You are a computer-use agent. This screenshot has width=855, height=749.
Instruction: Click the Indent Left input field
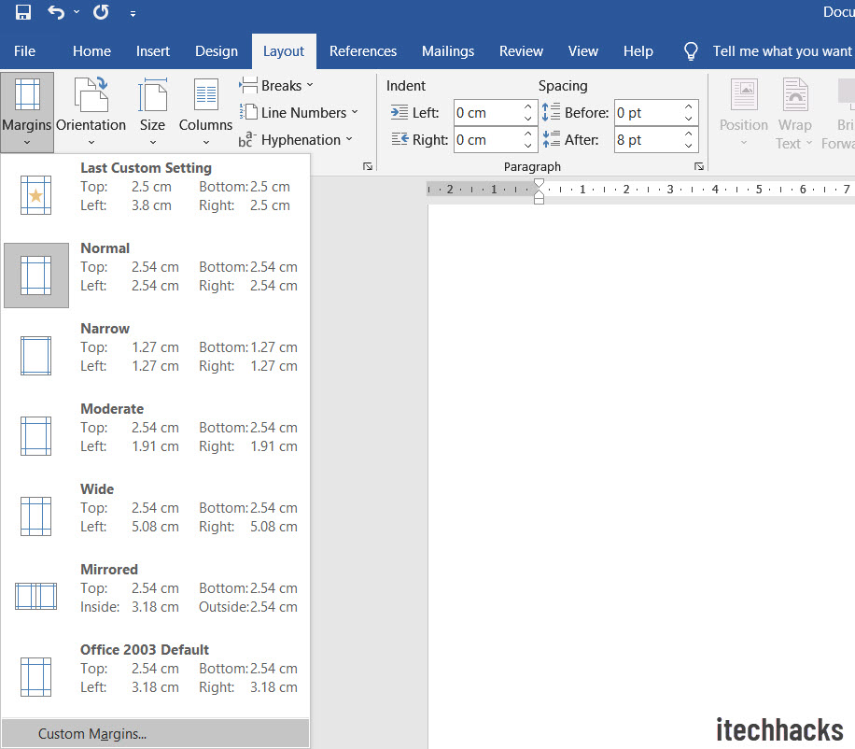click(x=485, y=113)
